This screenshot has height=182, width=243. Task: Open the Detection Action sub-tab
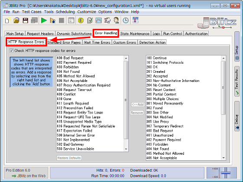click(x=152, y=42)
